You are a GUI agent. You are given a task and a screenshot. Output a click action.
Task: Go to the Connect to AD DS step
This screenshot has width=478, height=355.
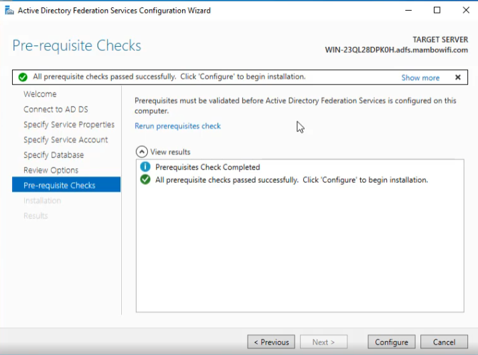pyautogui.click(x=56, y=109)
